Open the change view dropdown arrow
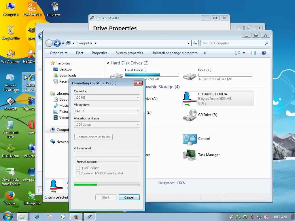The image size is (295, 221). coord(244,53)
